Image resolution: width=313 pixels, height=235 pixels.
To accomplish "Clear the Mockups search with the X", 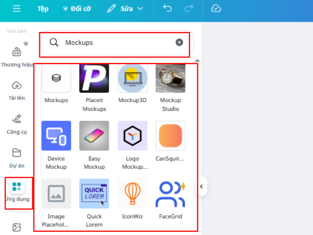I will (x=179, y=42).
